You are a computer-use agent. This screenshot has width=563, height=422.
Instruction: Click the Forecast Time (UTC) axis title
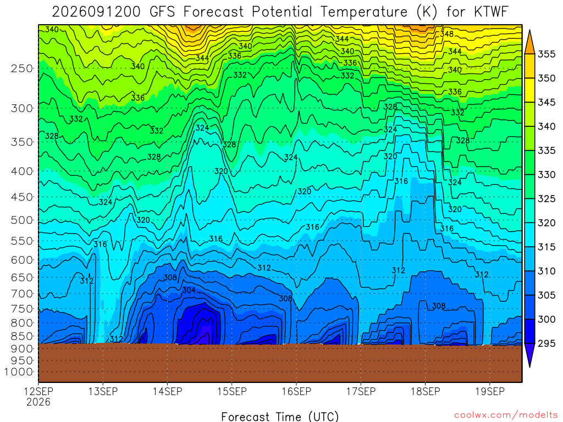click(x=280, y=417)
